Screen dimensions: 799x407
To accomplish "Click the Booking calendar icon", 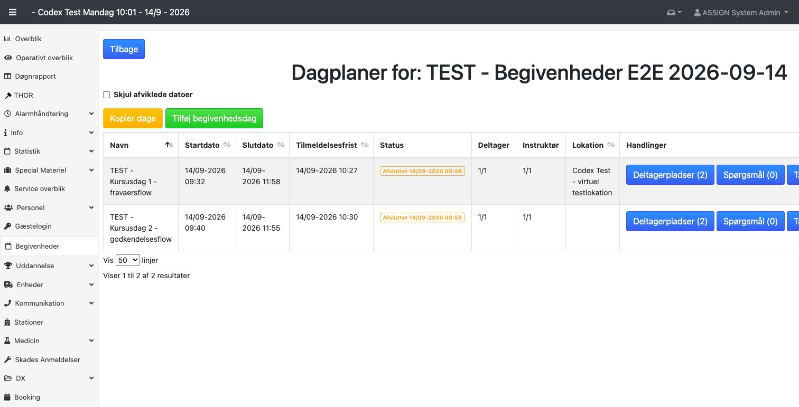I will pyautogui.click(x=7, y=397).
